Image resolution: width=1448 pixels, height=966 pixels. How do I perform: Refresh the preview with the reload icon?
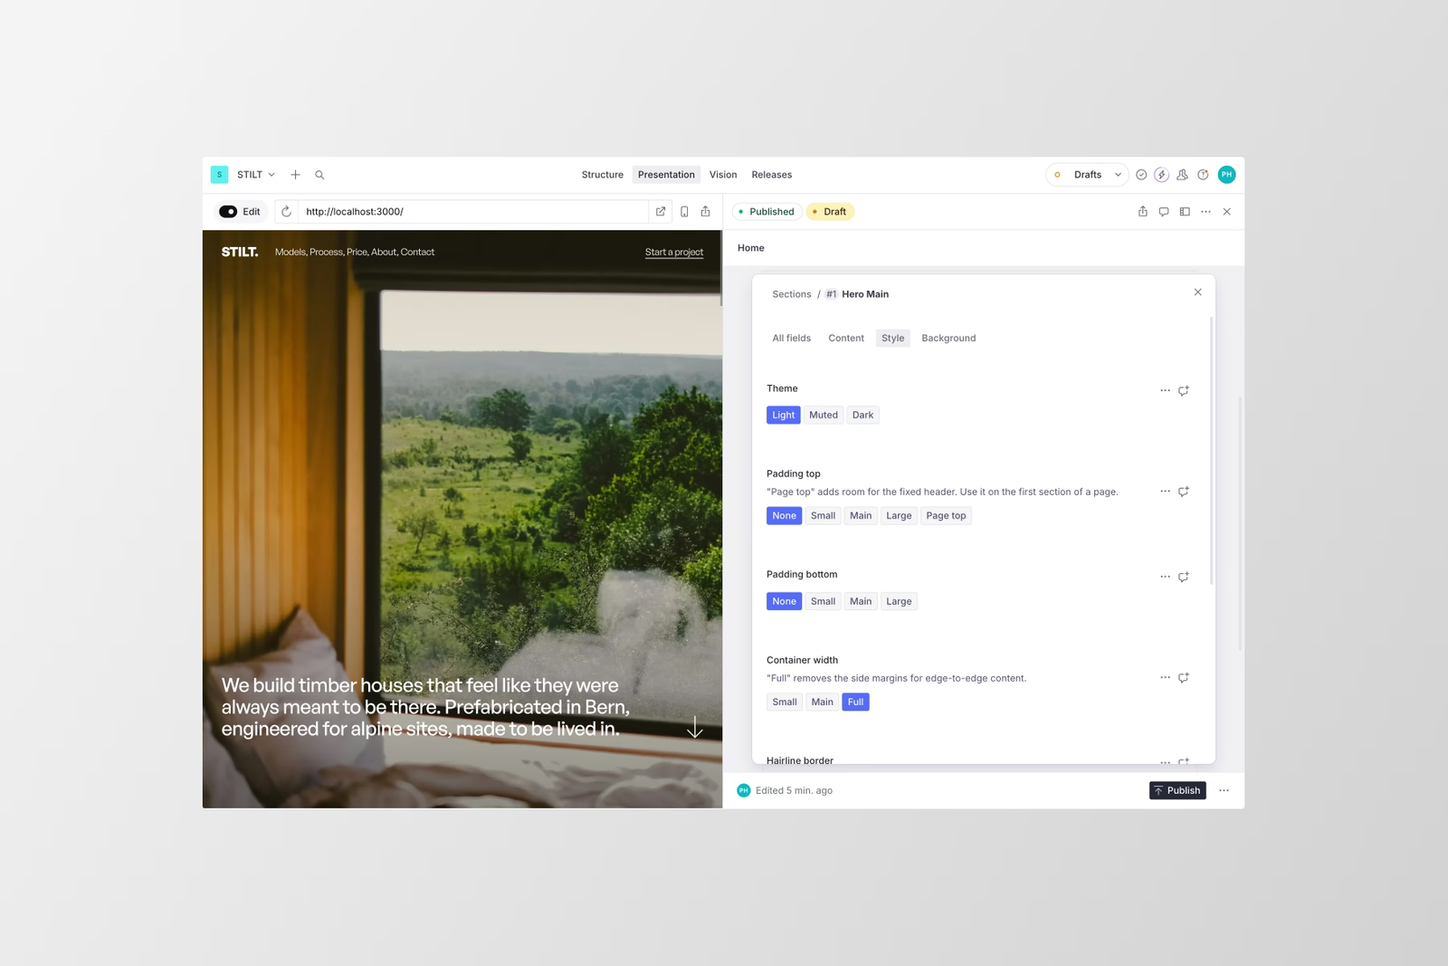click(x=286, y=212)
